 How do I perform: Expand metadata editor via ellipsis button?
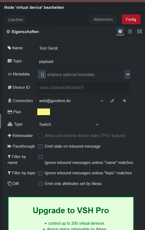128,75
